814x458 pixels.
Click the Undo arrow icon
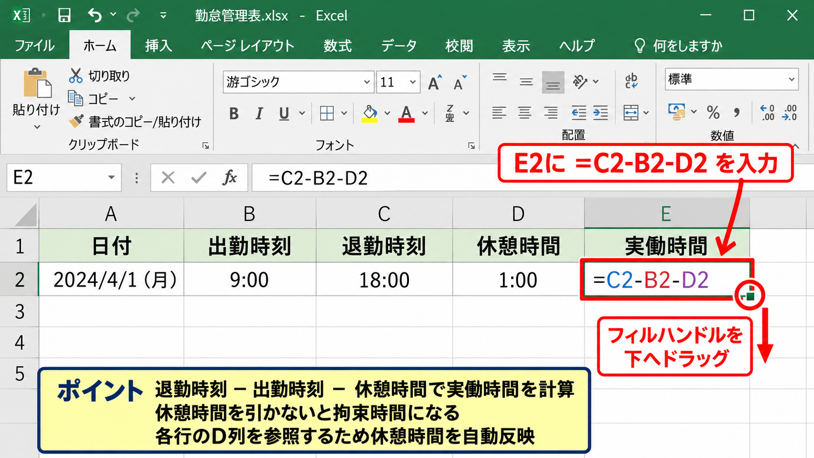click(95, 16)
